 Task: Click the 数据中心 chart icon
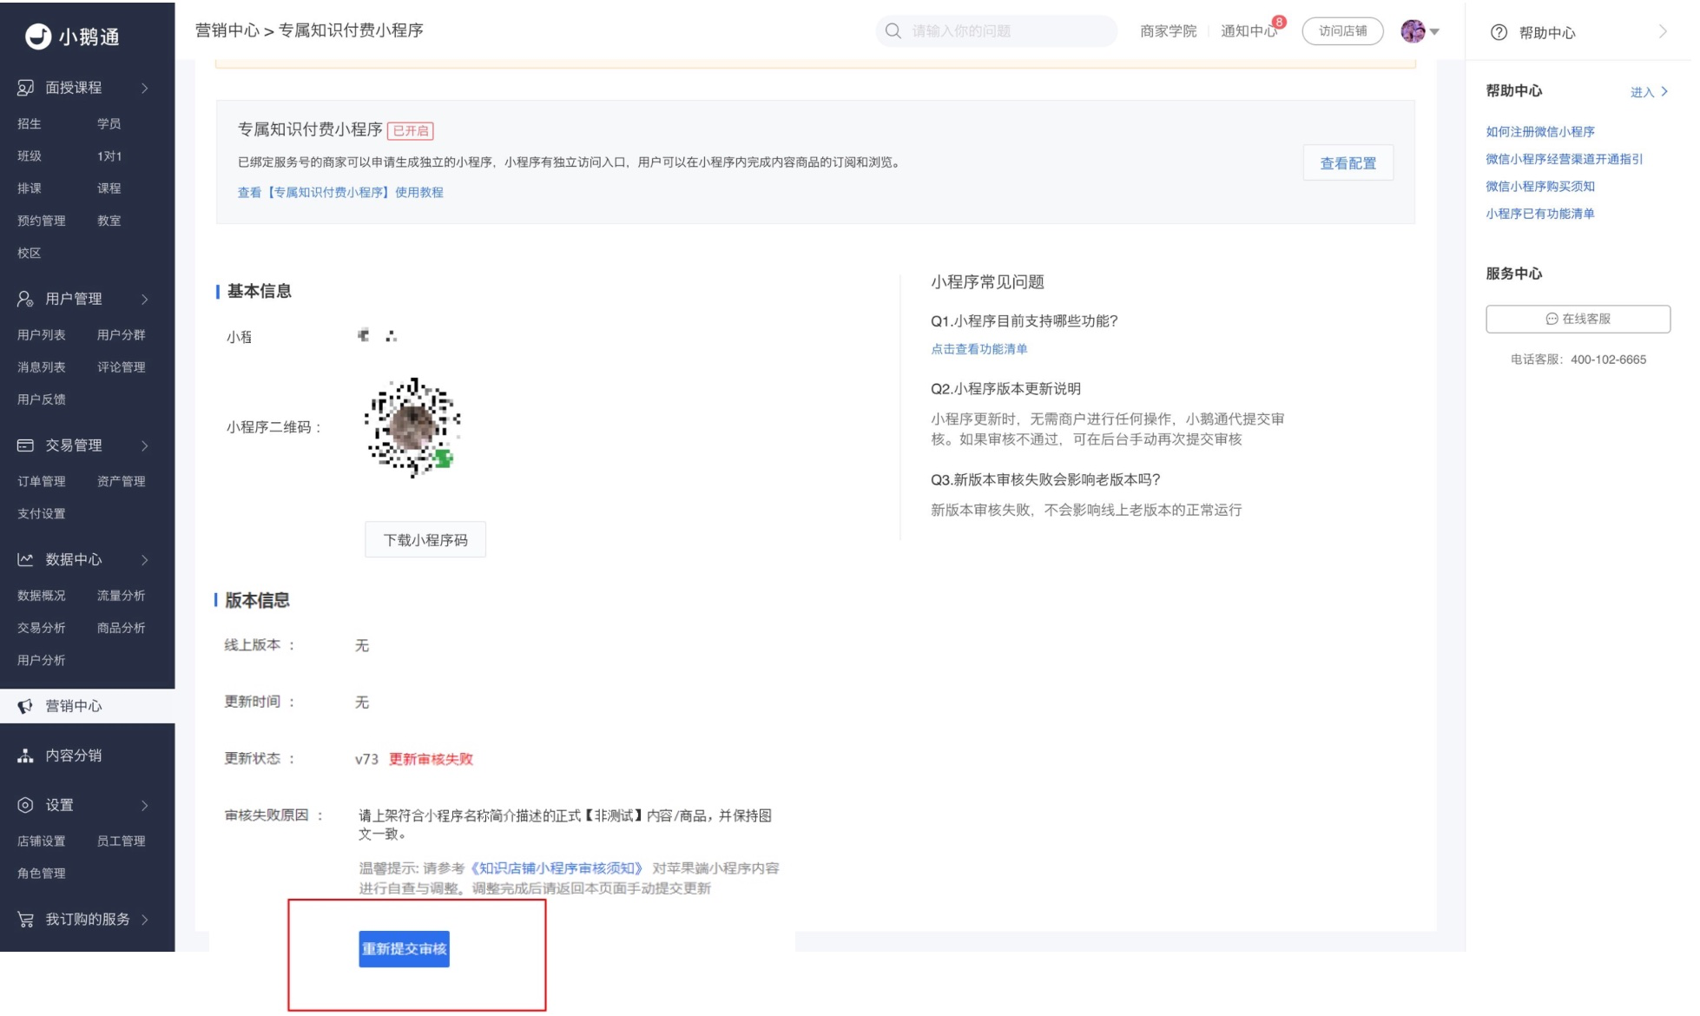pyautogui.click(x=25, y=559)
